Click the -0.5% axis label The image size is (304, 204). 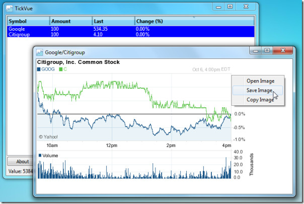click(239, 127)
